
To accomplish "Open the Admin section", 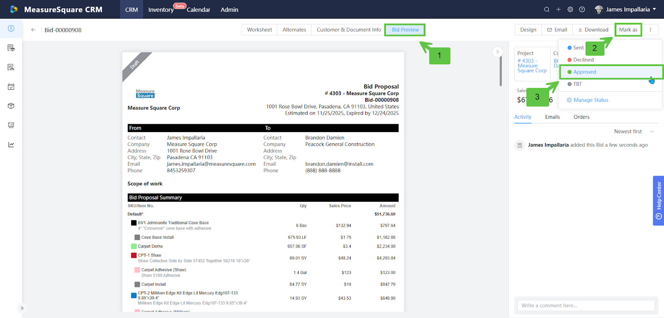I will click(x=229, y=10).
